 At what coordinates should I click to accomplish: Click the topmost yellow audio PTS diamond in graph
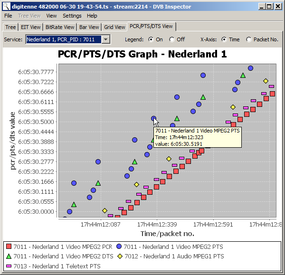[266, 81]
